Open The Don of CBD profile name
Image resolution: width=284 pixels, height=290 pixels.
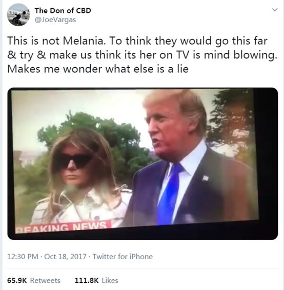(x=63, y=11)
